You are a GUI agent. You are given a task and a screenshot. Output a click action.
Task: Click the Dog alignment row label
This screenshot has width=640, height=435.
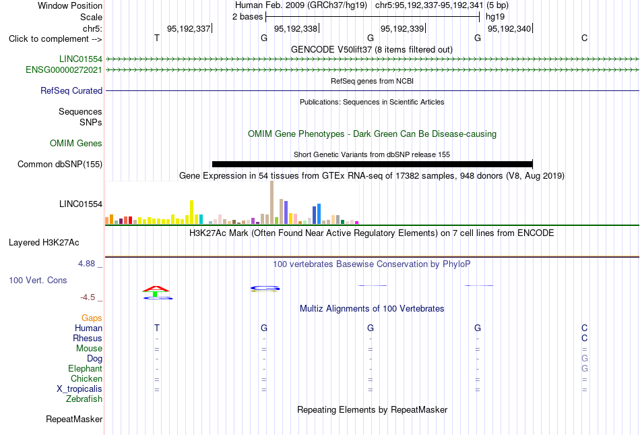pyautogui.click(x=94, y=359)
